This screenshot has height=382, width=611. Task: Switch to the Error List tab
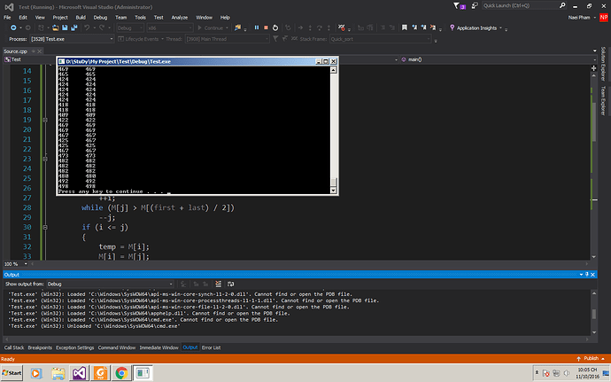pos(212,347)
